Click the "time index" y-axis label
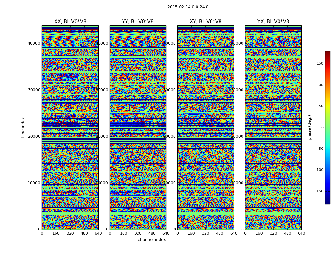 [23, 127]
